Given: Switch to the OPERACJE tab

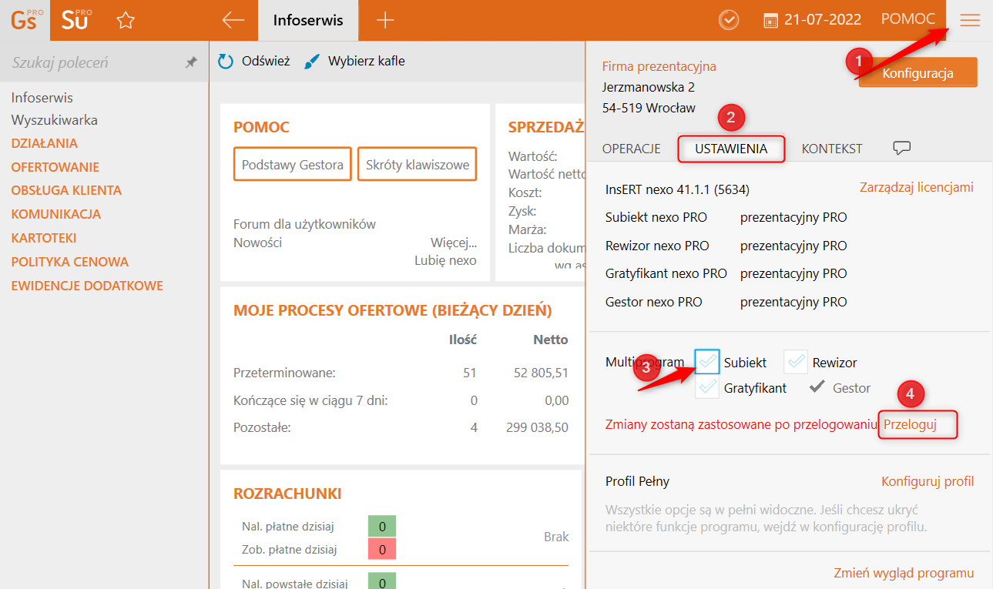Looking at the screenshot, I should coord(632,149).
